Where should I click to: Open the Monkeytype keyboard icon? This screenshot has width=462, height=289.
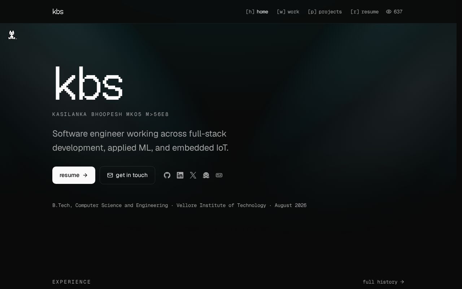coord(219,175)
